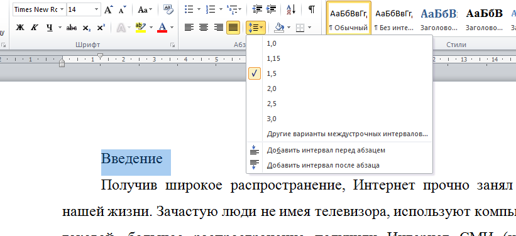The width and height of the screenshot is (516, 236).
Task: Center the text
Action: click(x=204, y=28)
